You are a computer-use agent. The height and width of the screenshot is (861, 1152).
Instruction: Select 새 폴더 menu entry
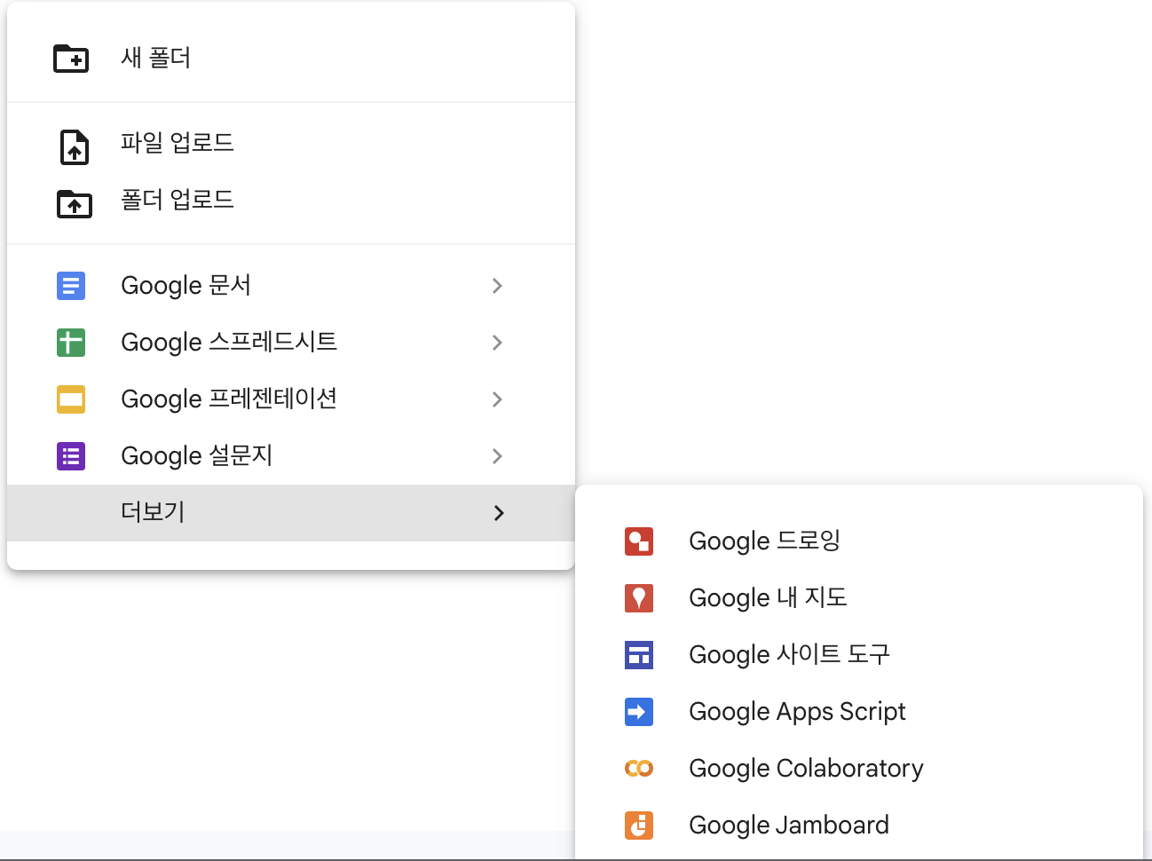291,59
